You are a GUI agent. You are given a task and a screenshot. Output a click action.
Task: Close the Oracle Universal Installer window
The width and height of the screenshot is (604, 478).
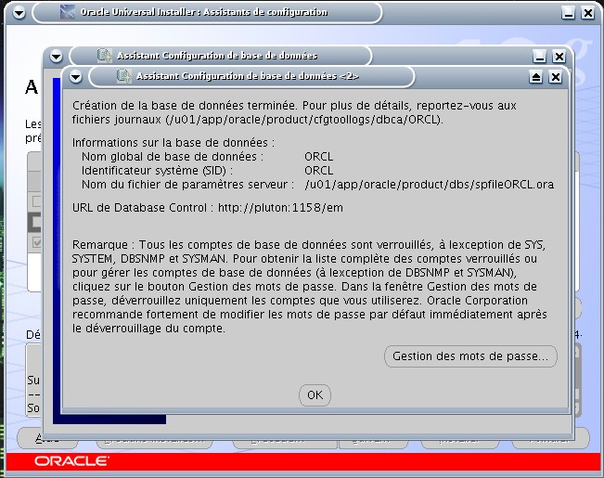pos(588,13)
